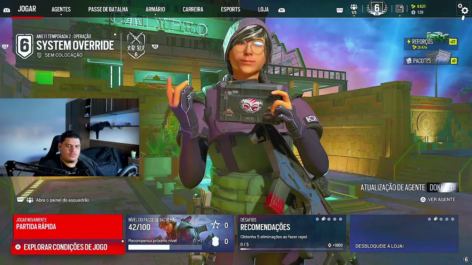Viewport: 472px width, 265px height.
Task: Click the yellow renown currency icon
Action: (413, 6)
